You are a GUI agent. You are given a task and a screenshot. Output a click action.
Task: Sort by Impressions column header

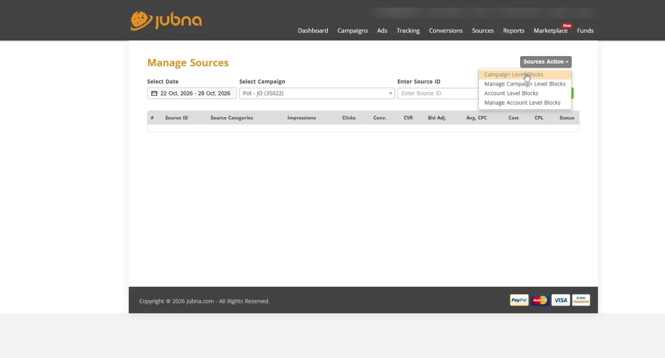301,118
